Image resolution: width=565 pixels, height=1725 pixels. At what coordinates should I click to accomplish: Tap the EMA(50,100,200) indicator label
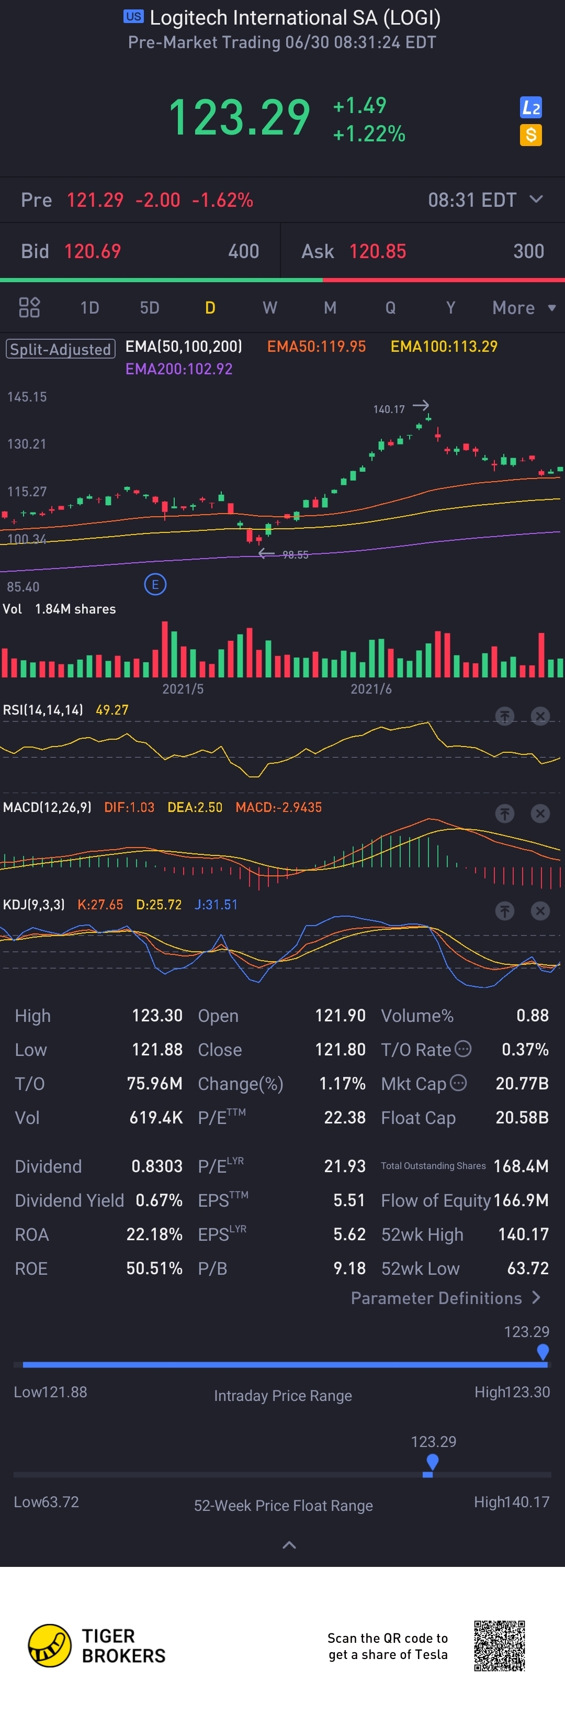tap(184, 346)
